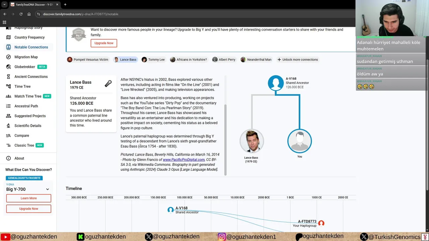Click Upgrade Now in the banner
Screen dimensions: 429x241
(x=104, y=43)
